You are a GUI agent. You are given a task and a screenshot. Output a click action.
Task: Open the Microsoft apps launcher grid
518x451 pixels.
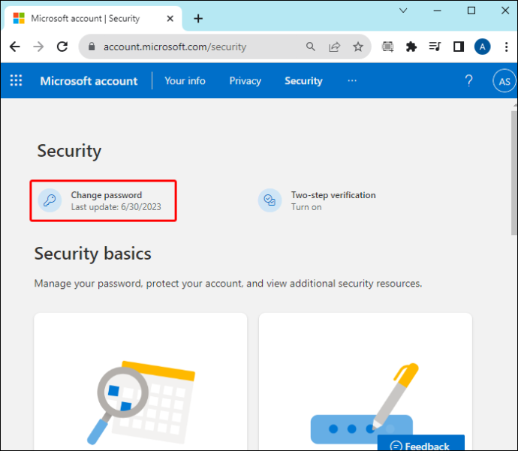pos(16,80)
